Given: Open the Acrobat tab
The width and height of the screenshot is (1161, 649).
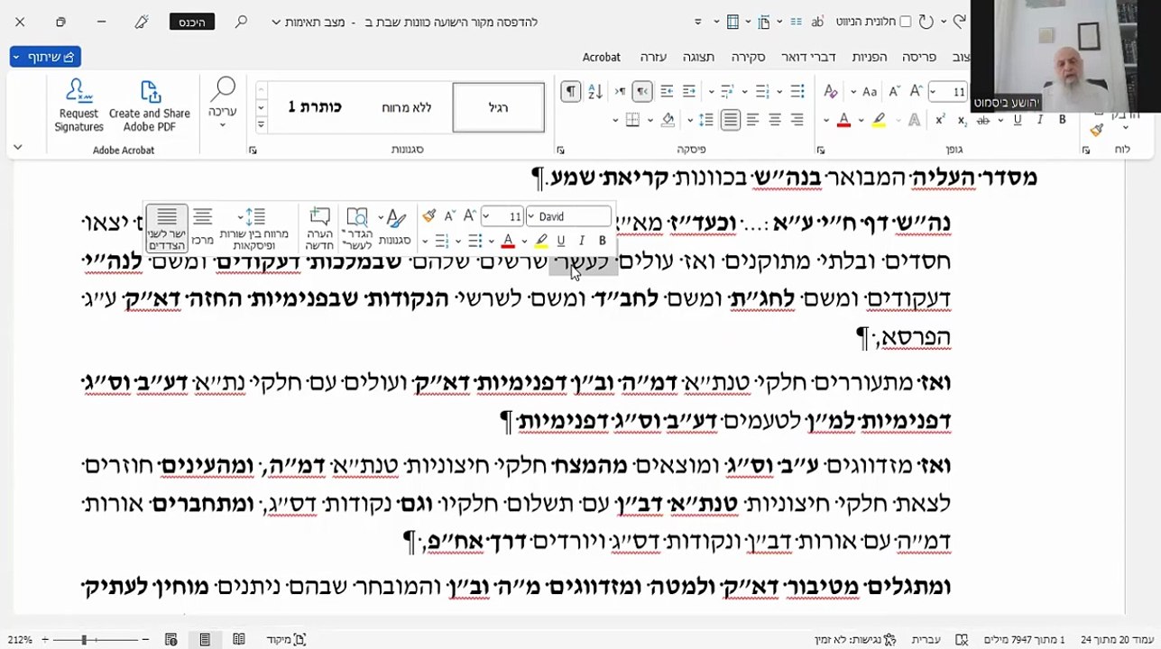Looking at the screenshot, I should (602, 57).
